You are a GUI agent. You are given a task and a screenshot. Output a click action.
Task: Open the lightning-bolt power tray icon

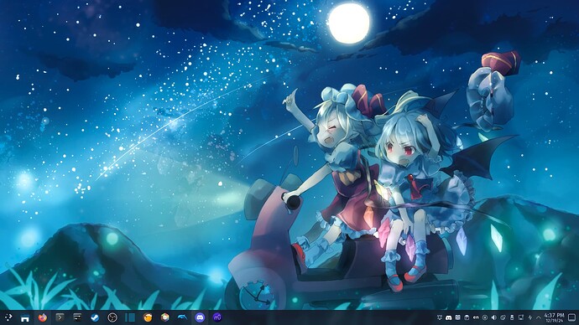[529, 317]
